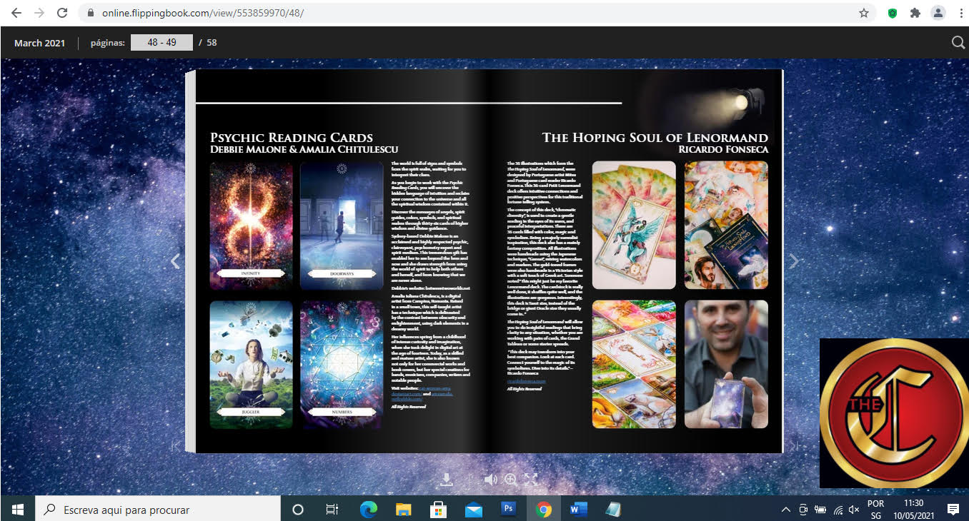969x521 pixels.
Task: Open the POR SG language switcher
Action: 875,510
